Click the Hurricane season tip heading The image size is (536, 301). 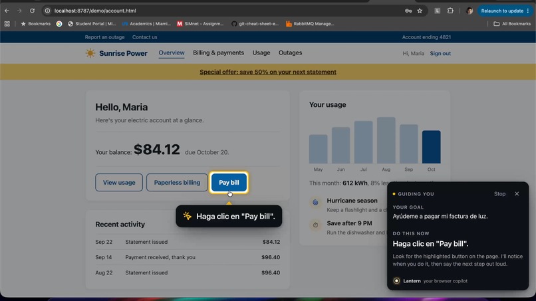(352, 201)
